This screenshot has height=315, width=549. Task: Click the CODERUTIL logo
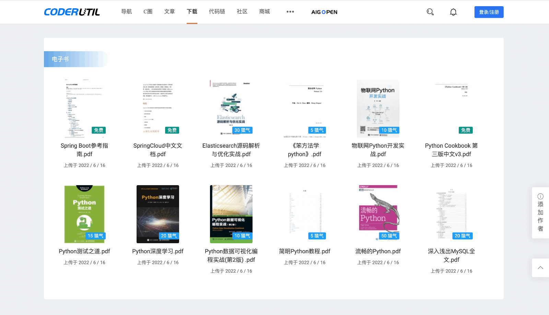click(x=72, y=12)
